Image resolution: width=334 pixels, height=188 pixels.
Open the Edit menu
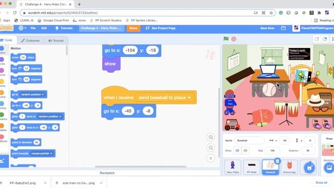pos(44,28)
